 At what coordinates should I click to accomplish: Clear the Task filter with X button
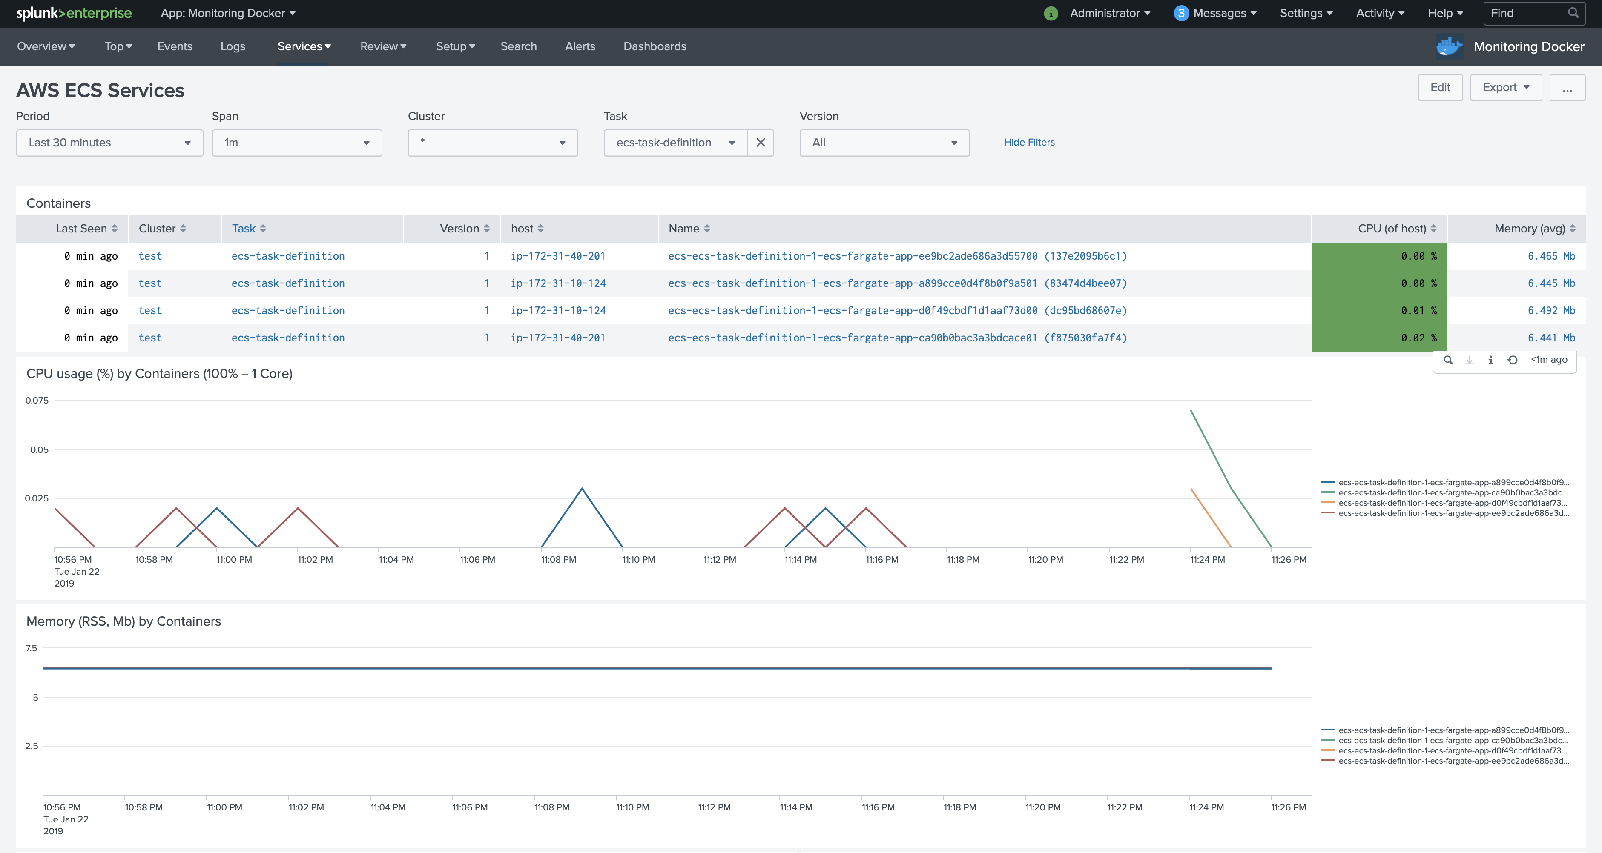point(760,142)
